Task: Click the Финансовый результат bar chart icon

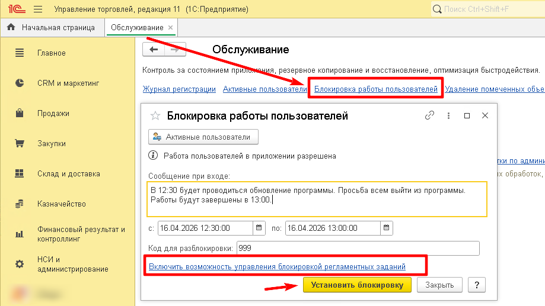Action: click(20, 234)
